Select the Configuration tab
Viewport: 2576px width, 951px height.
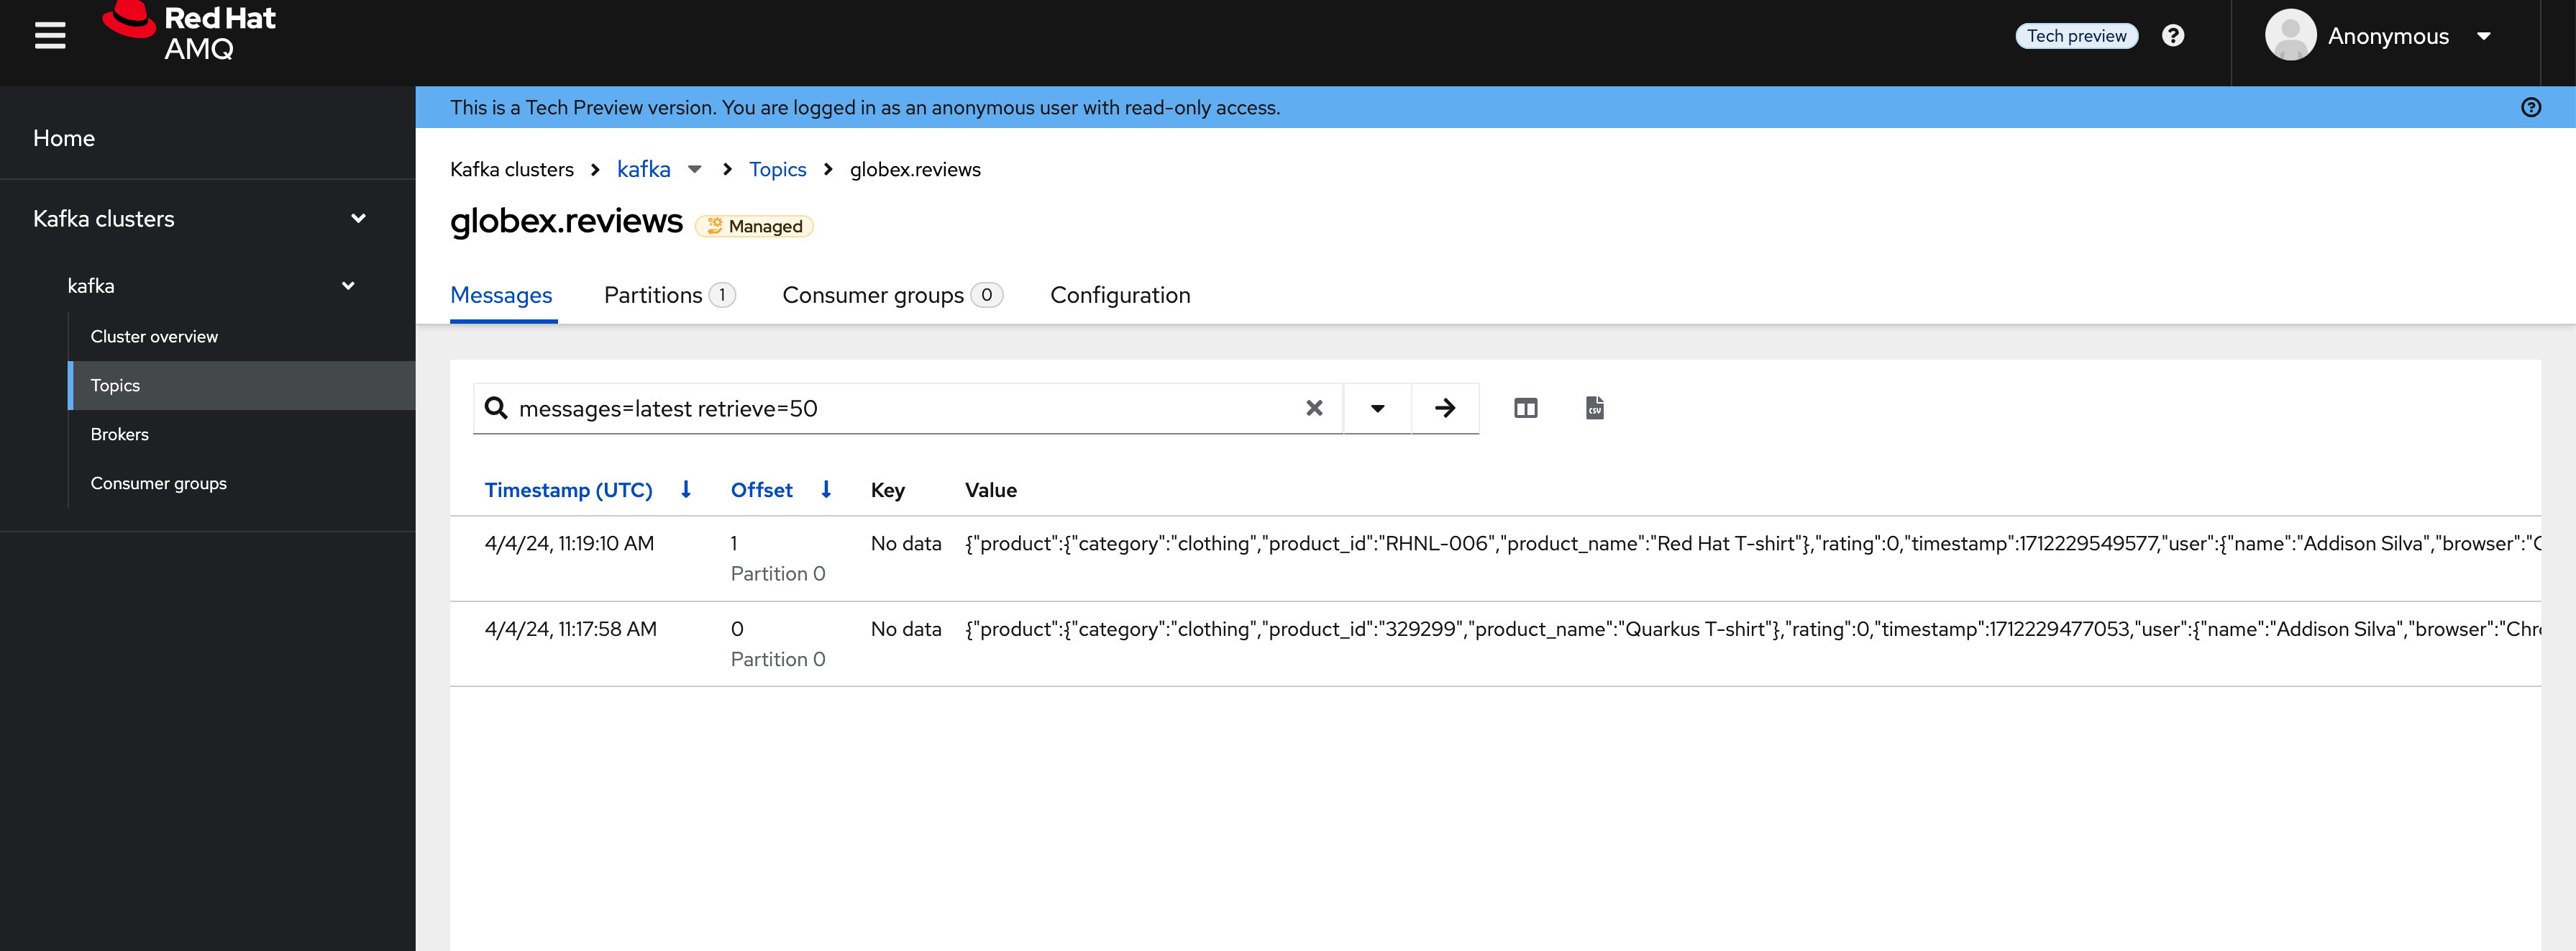[x=1120, y=294]
